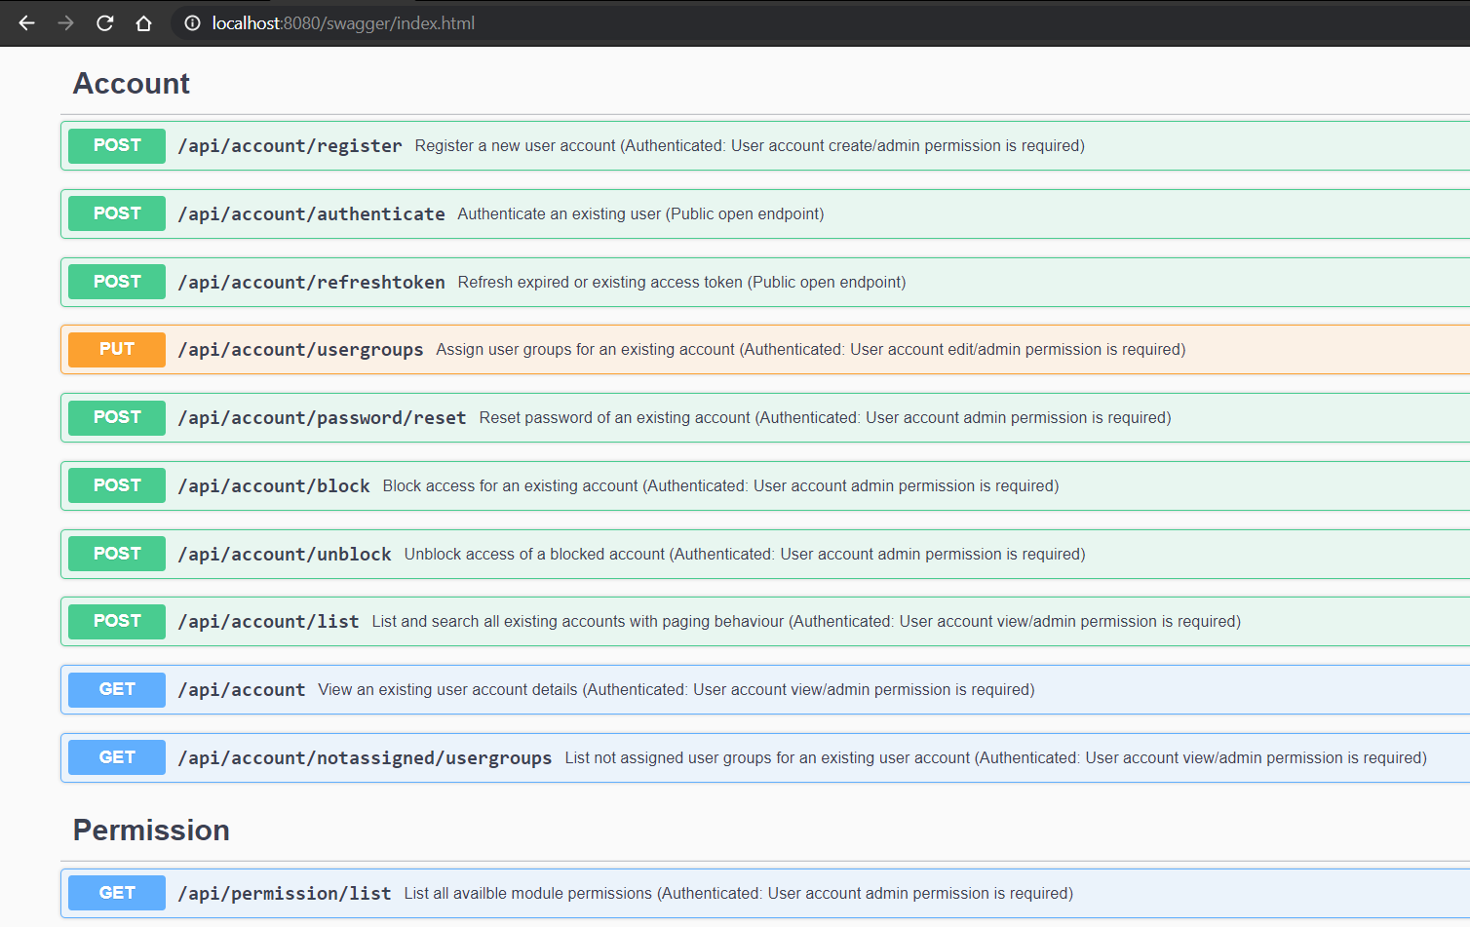This screenshot has width=1470, height=927.
Task: Open the /api/permission/list path link
Action: coord(285,893)
